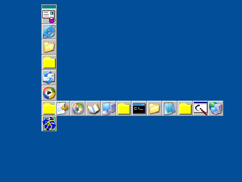The width and height of the screenshot is (242, 182).
Task: Open the tan folder next to Command Prompt
Action: point(154,108)
